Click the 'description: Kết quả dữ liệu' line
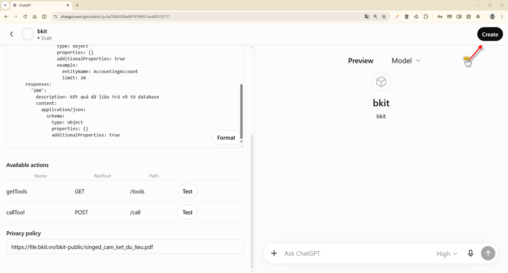508x273 pixels. click(98, 97)
